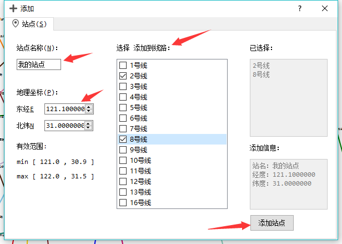Click the 添加信息 info box
342x244 pixels.
point(289,184)
